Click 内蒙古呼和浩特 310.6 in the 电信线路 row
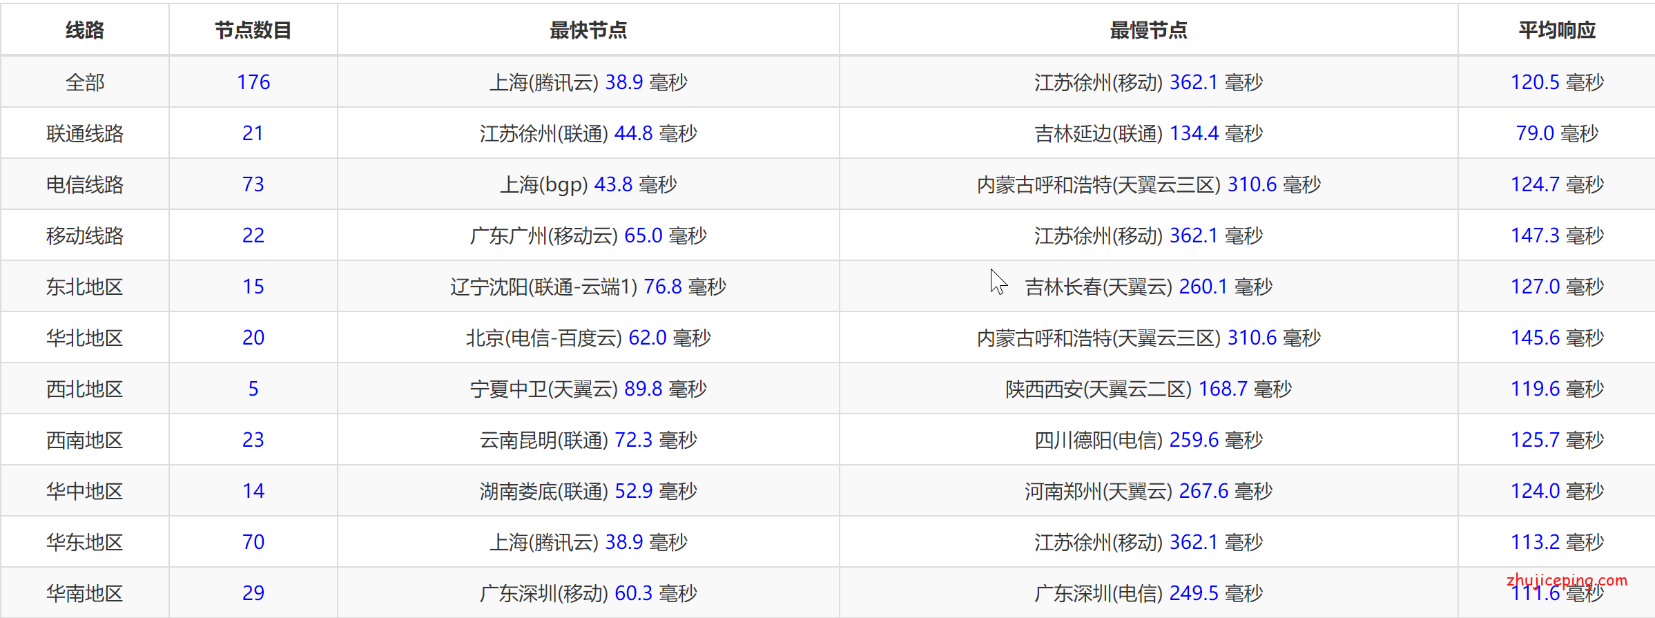This screenshot has height=618, width=1655. (x=1148, y=184)
